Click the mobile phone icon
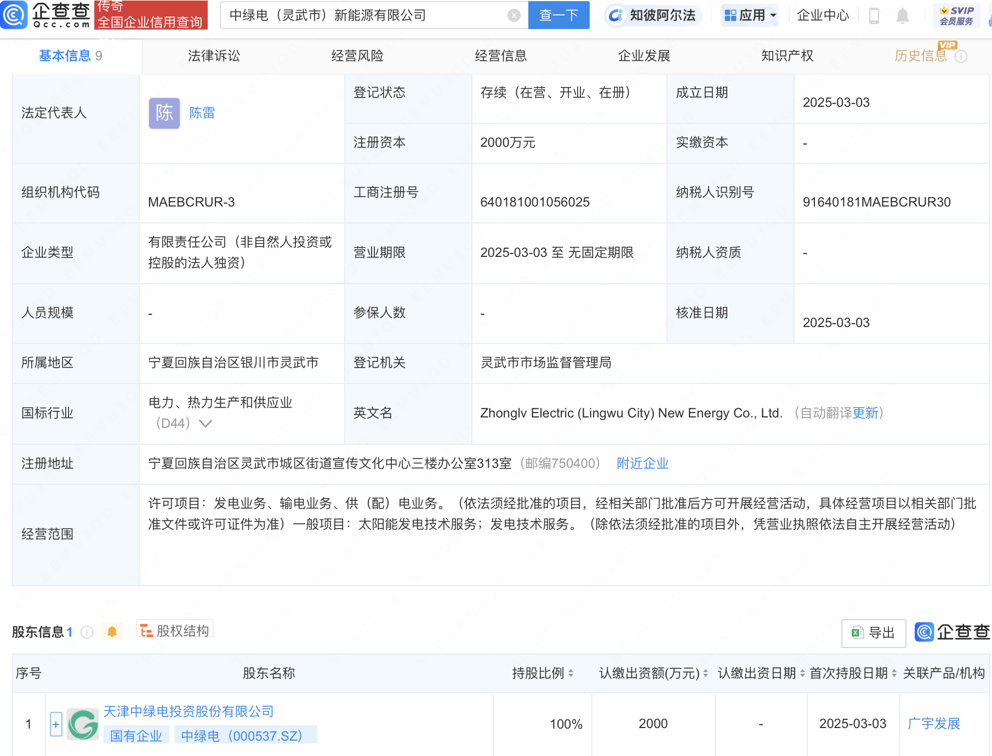The height and width of the screenshot is (756, 992). 874,16
